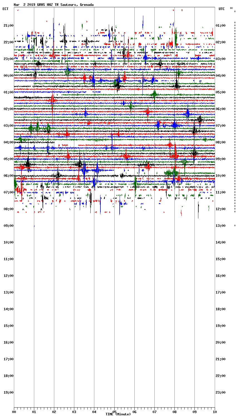Click minute tick label 10 on bottom axis
237x417 pixels.
214,412
